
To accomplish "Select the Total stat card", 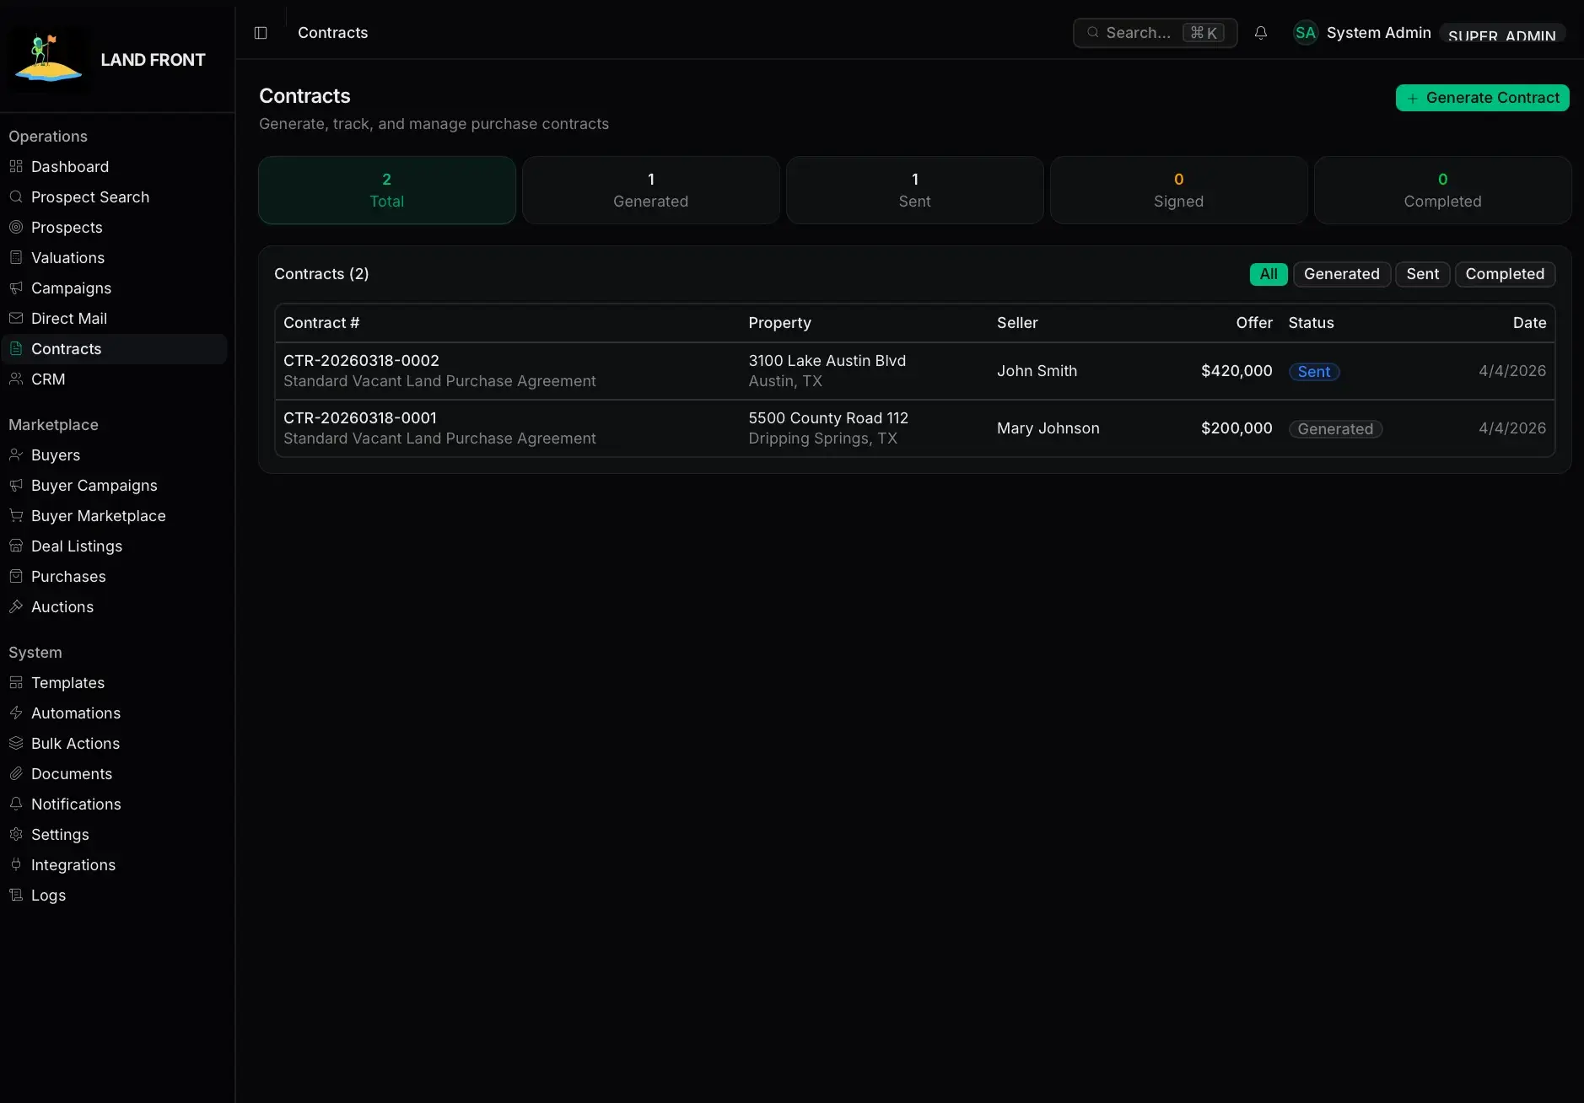I will (387, 190).
